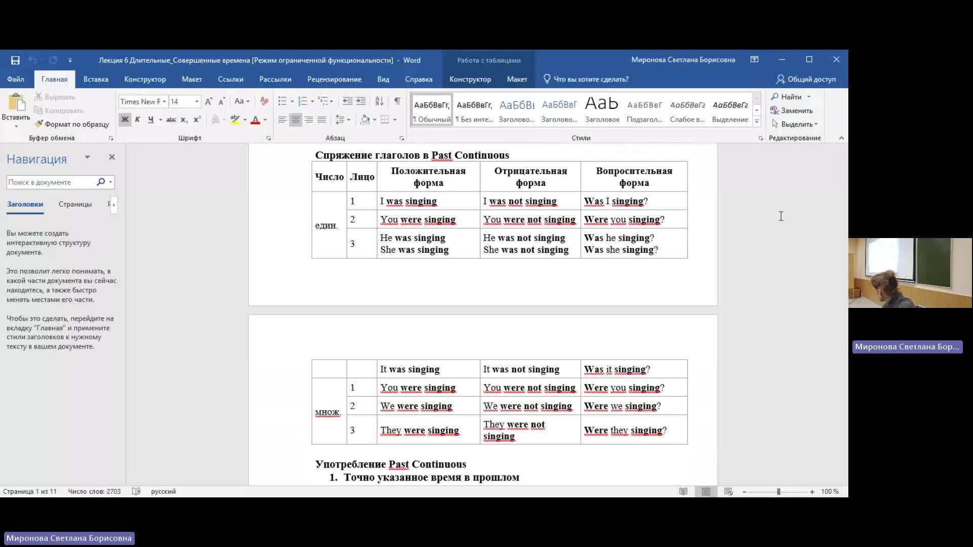Click the zoom in plus button
This screenshot has width=973, height=547.
coord(812,491)
